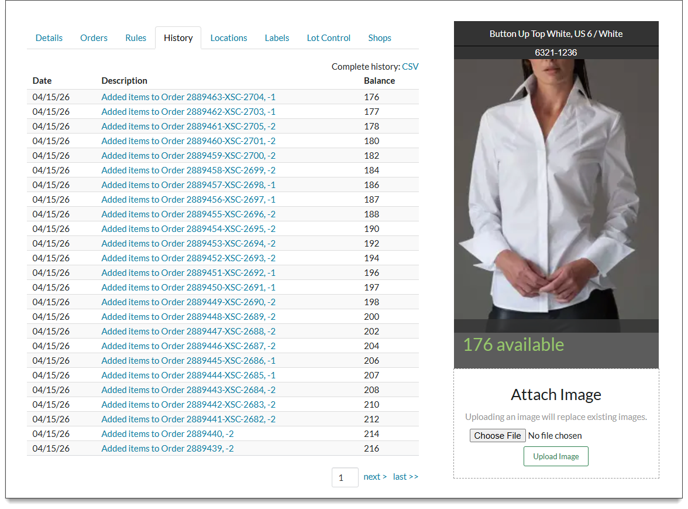The height and width of the screenshot is (509, 688).
Task: Go to next history page
Action: (374, 477)
